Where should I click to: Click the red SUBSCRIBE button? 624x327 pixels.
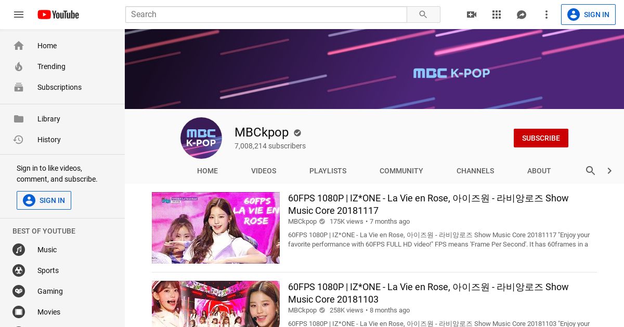tap(541, 138)
